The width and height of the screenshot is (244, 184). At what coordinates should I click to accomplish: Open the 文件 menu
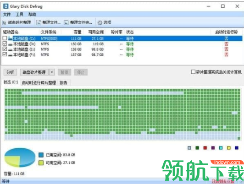7,15
